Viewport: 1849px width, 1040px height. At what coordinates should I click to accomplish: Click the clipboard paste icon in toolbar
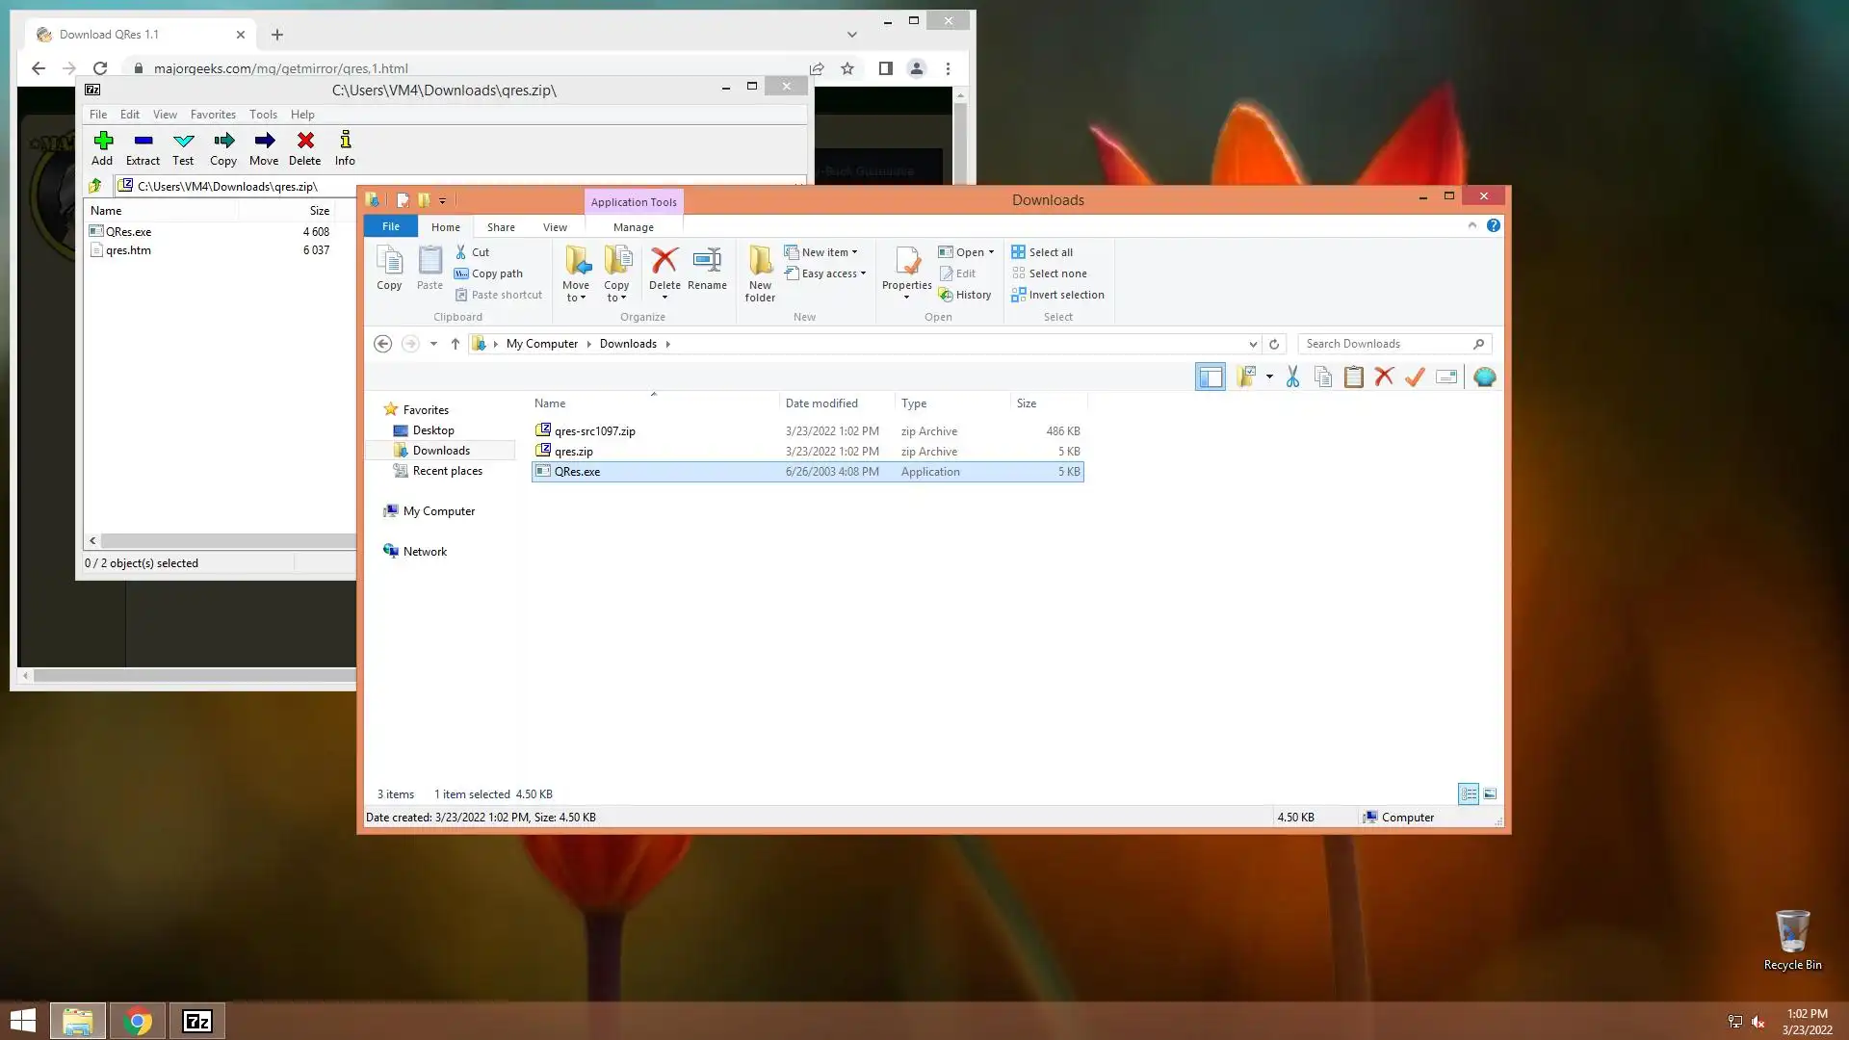[x=1353, y=377]
